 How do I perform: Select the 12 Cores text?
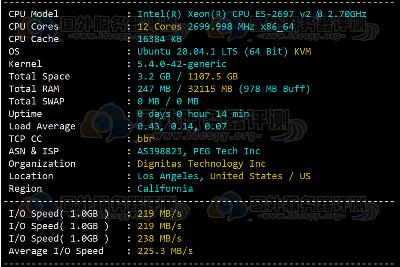tap(159, 27)
